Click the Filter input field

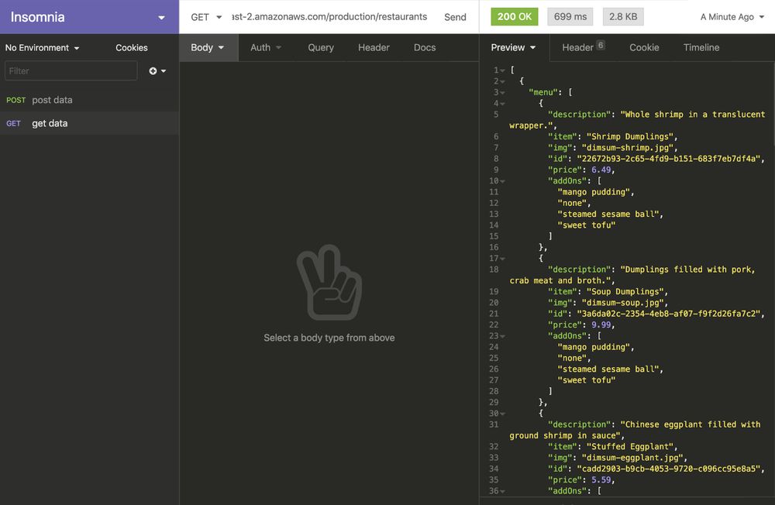[x=71, y=71]
